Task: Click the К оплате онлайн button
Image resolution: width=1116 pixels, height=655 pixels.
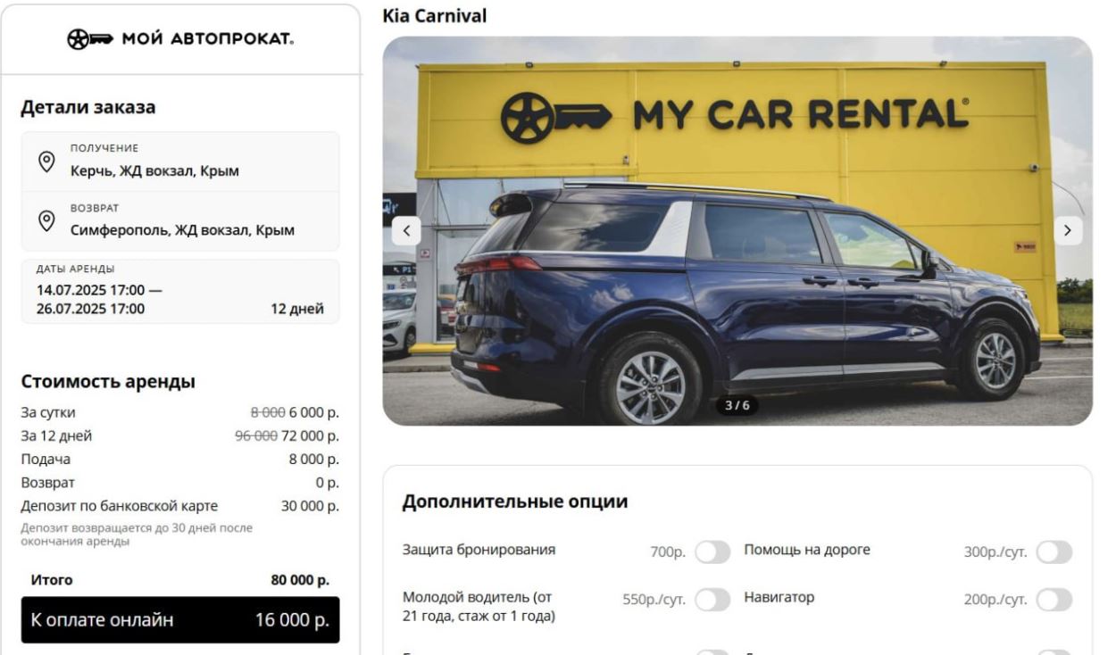Action: pos(180,620)
